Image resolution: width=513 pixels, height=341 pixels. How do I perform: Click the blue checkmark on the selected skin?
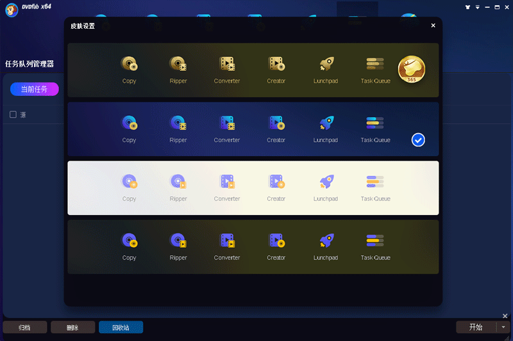click(418, 139)
